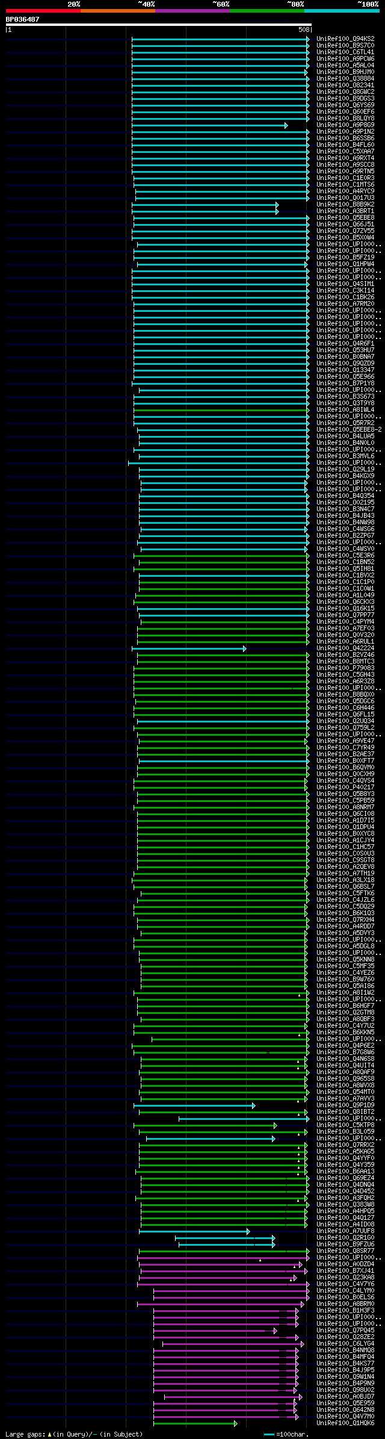The width and height of the screenshot is (385, 1439).
Task: Click hit label UniRef100_A8I1W2
Action: (345, 993)
